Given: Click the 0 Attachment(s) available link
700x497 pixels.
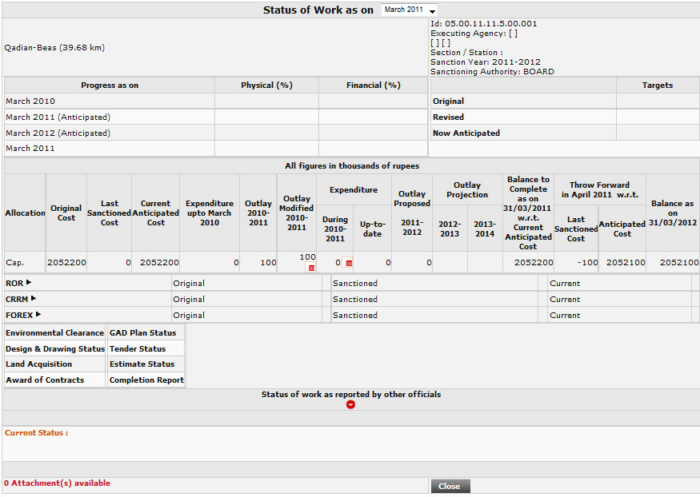Looking at the screenshot, I should click(58, 483).
